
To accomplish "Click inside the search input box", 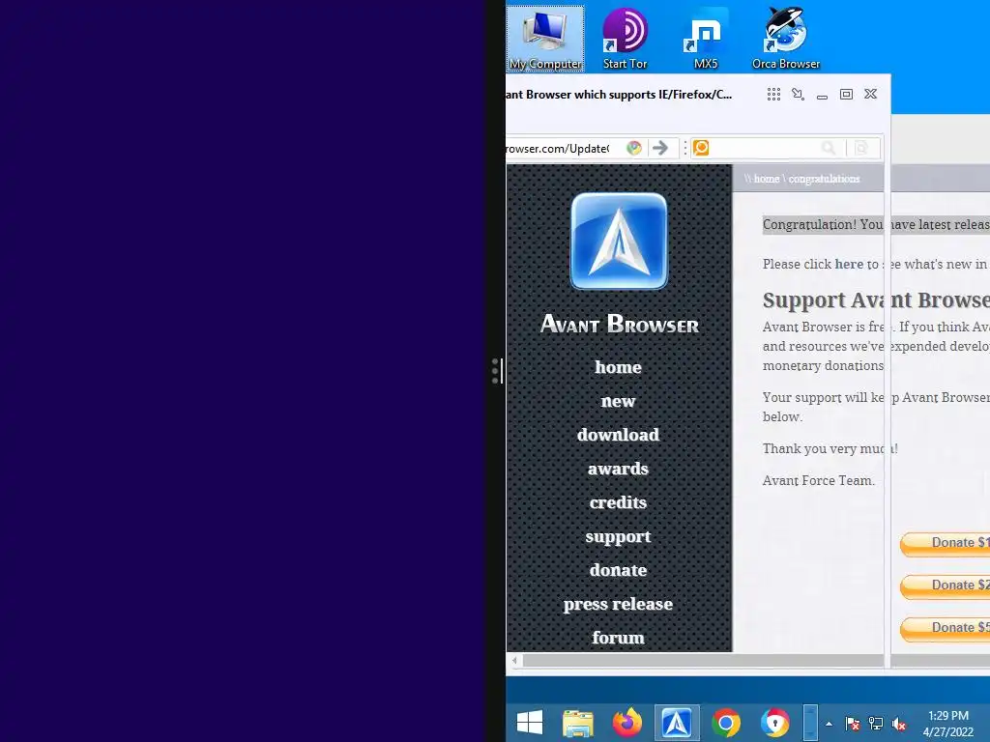I will [x=764, y=148].
